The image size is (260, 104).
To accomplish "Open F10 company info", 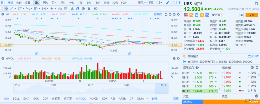I will click(151, 3).
